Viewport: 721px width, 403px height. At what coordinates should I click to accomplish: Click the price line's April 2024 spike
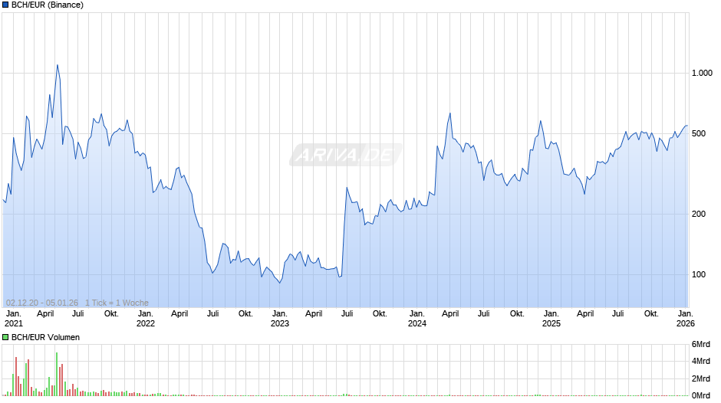(x=449, y=113)
